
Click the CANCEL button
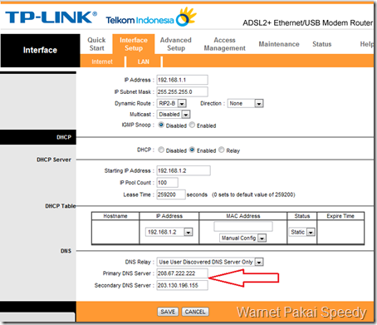(x=195, y=312)
